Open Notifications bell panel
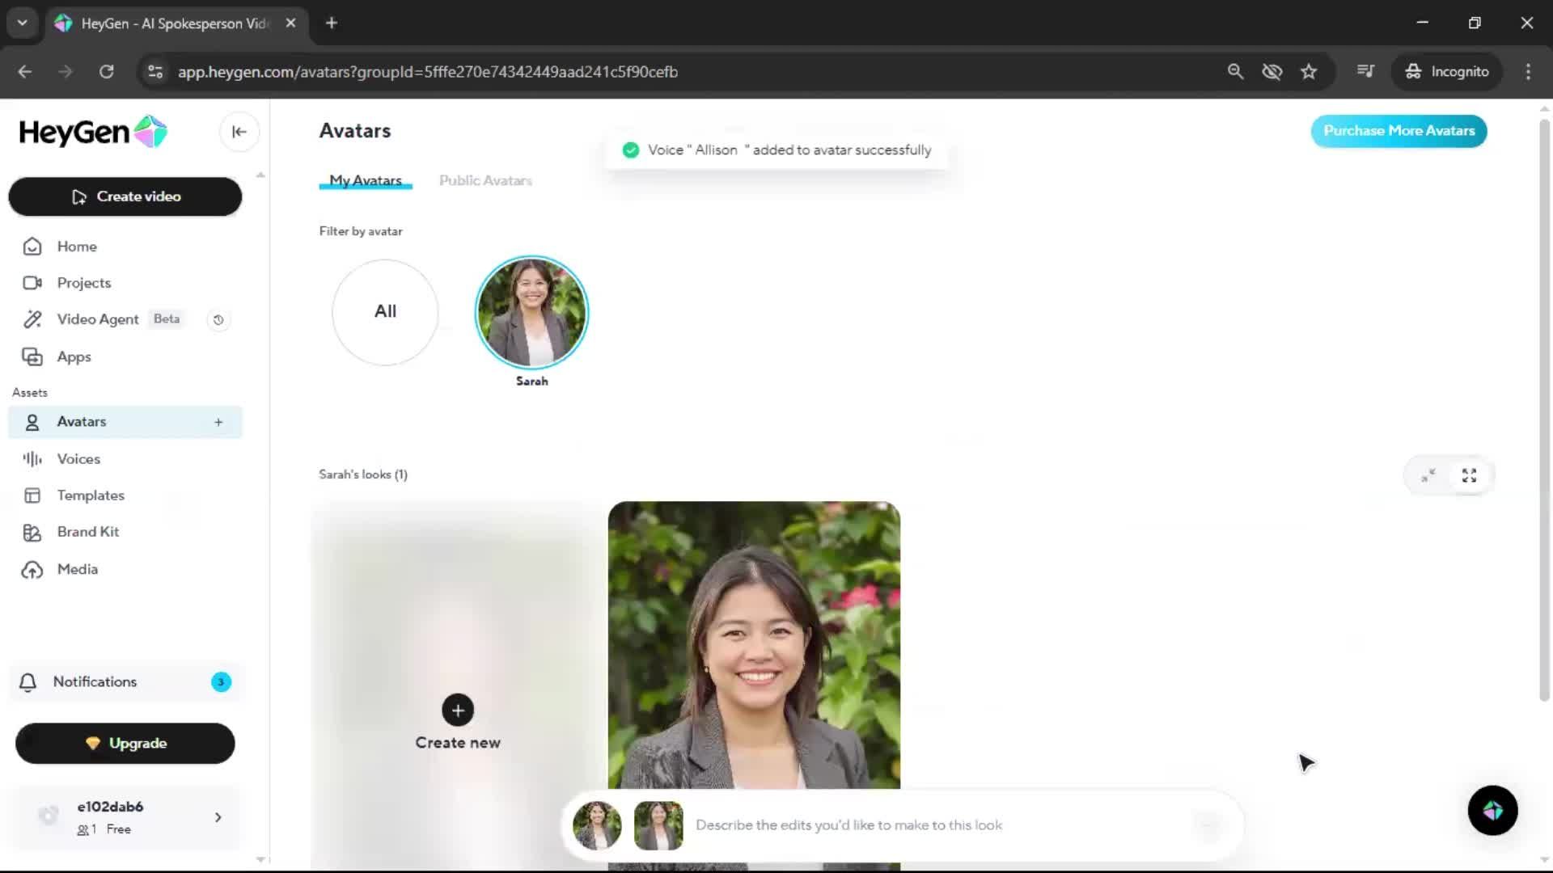The image size is (1553, 873). [x=95, y=682]
